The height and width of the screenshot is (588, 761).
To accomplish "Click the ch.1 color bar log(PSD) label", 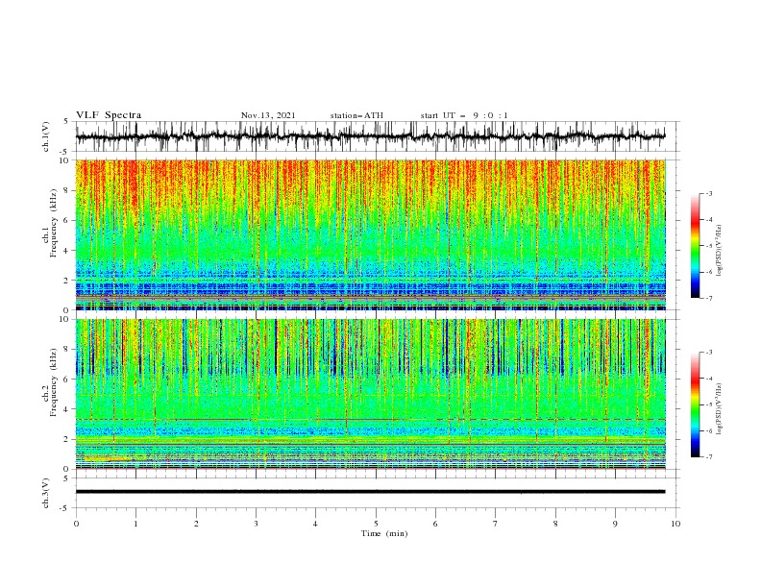I will 720,251.
